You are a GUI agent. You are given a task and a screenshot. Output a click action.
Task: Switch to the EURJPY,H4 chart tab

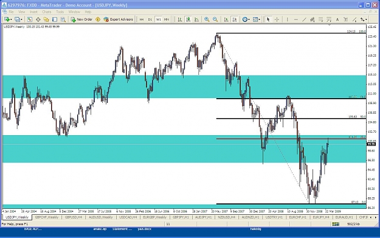coord(321,217)
